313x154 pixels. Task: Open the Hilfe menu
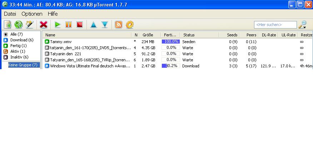pos(53,14)
